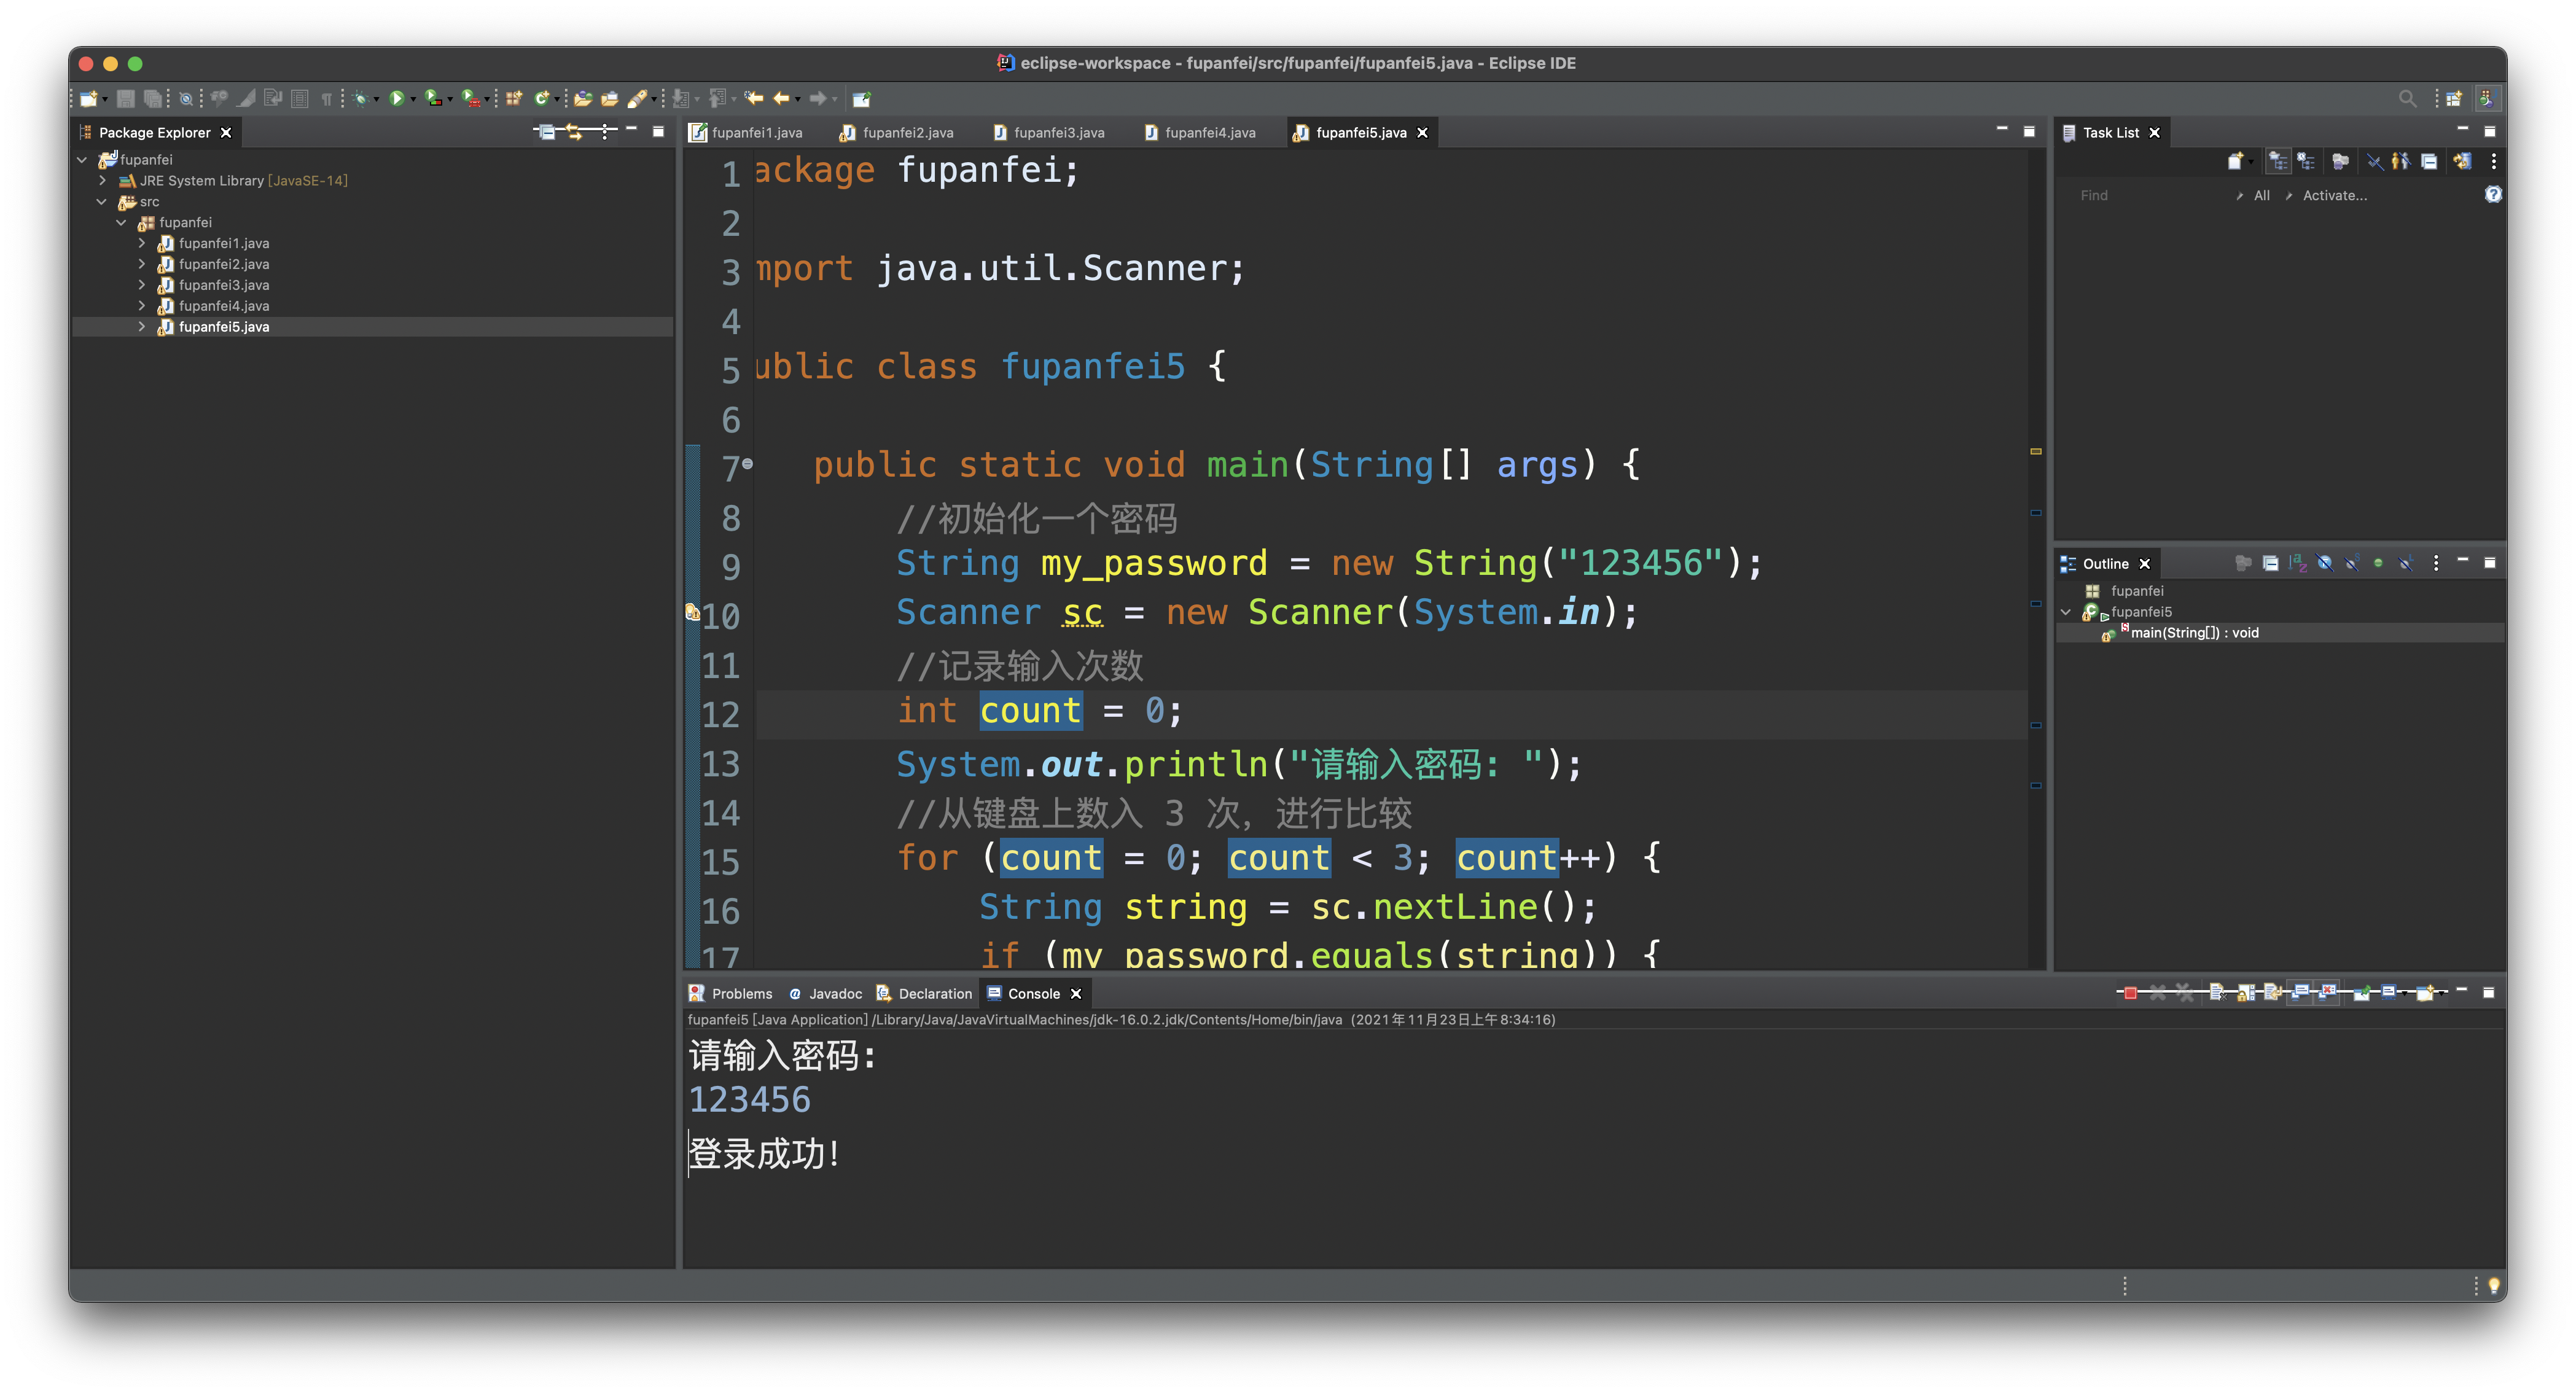2576x1393 pixels.
Task: Click the New Java Package icon
Action: click(514, 98)
